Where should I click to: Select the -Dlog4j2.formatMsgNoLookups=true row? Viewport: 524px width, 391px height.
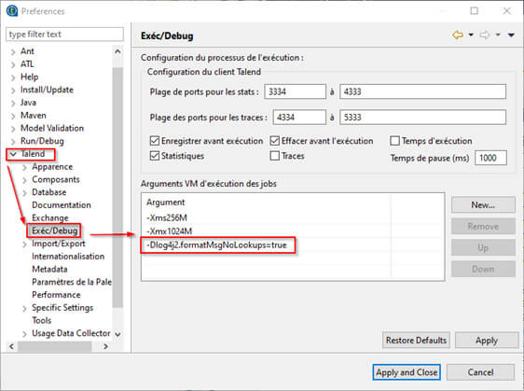pos(293,245)
